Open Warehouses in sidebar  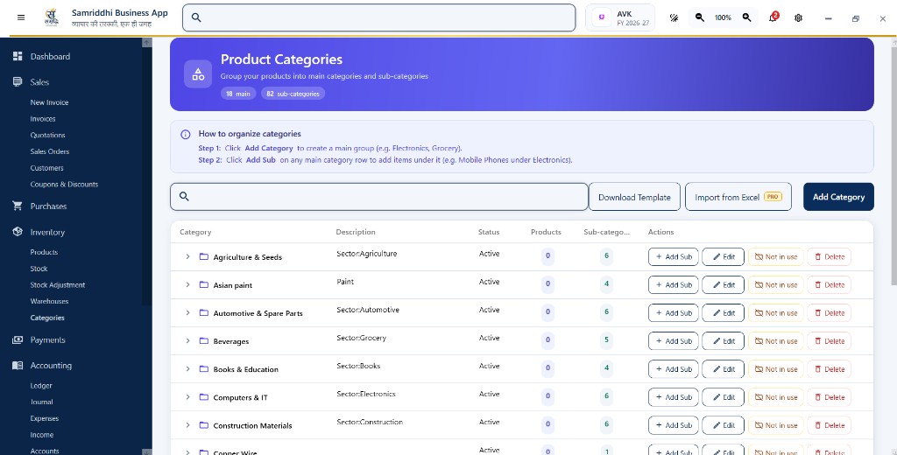[x=49, y=301]
